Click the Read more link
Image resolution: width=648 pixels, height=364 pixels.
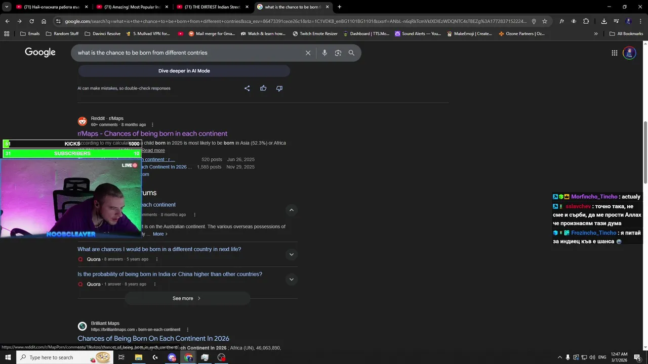pos(153,151)
